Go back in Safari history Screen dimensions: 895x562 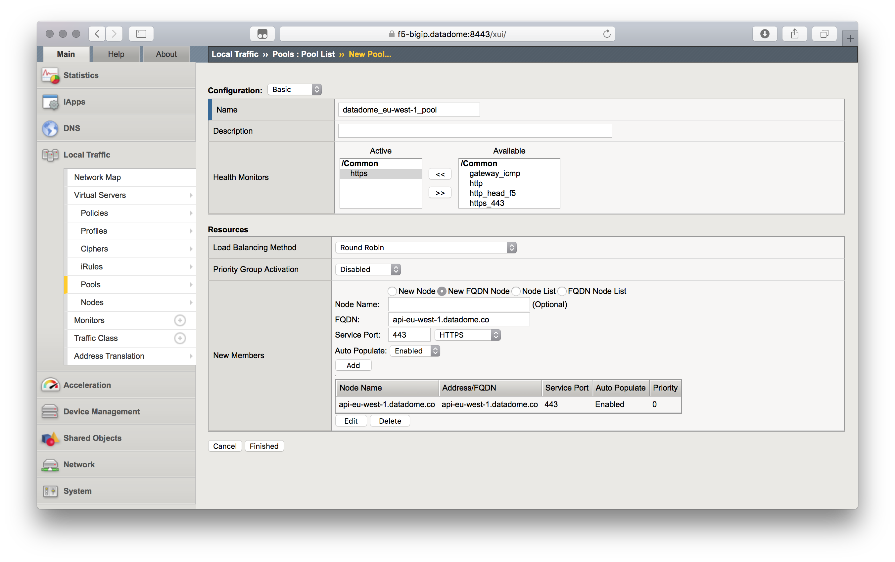point(97,34)
